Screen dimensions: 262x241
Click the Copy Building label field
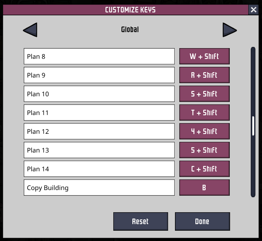tap(99, 188)
